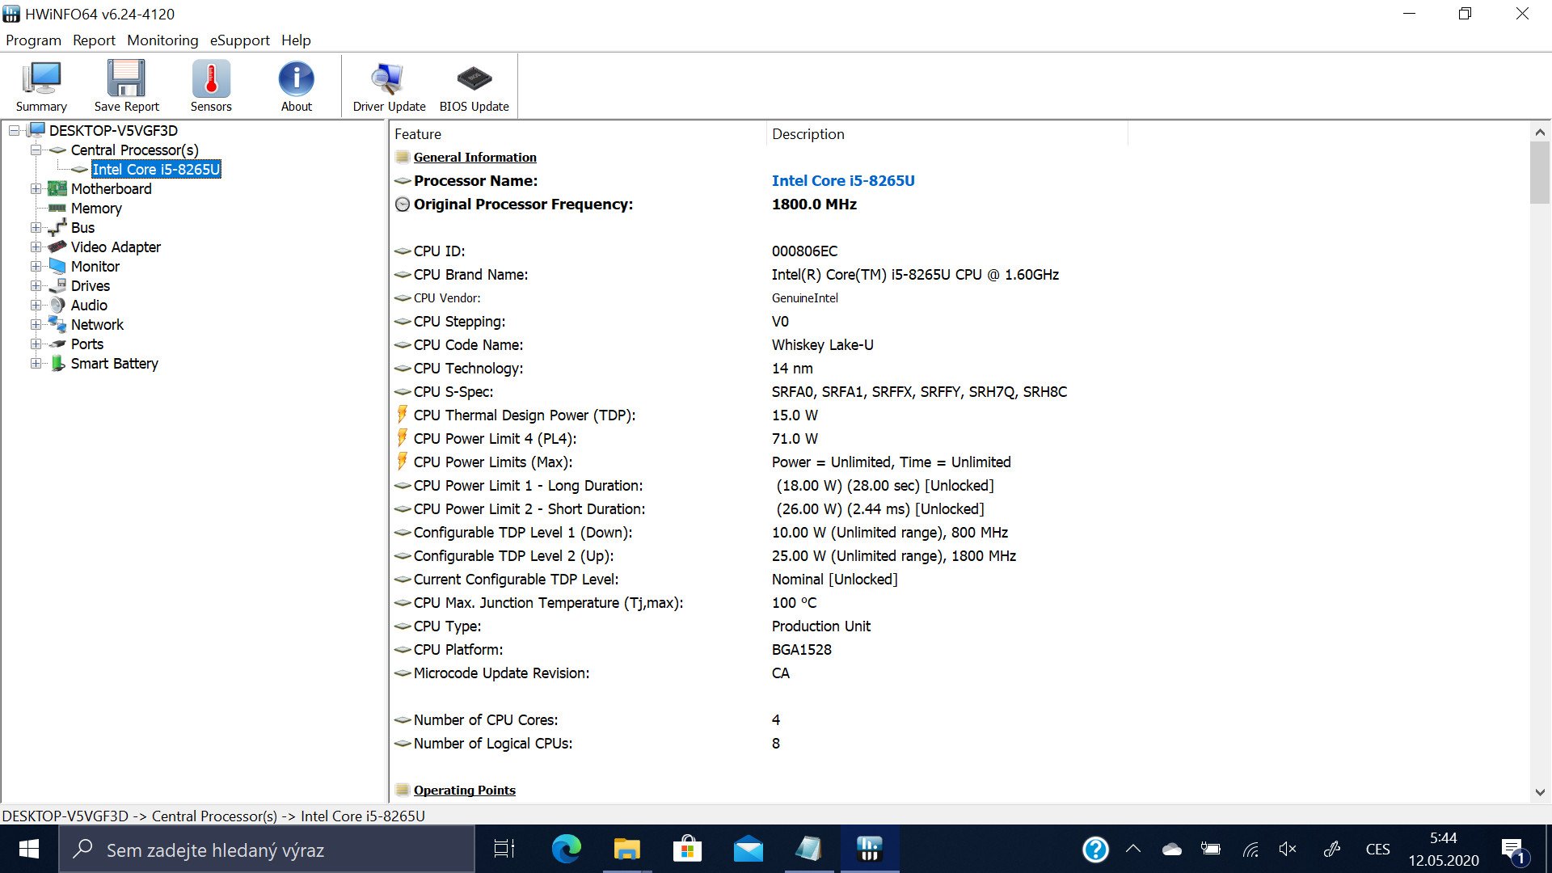
Task: Click the HWiNFO64 taskbar icon
Action: pyautogui.click(x=869, y=849)
